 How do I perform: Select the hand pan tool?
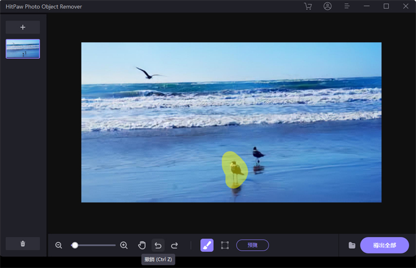142,245
